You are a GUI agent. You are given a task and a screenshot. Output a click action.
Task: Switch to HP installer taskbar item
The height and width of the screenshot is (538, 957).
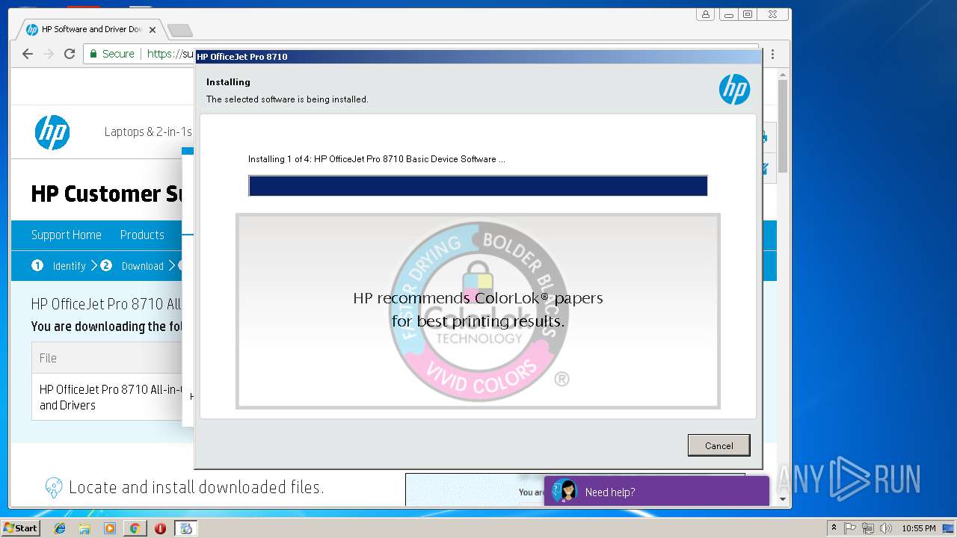click(186, 528)
